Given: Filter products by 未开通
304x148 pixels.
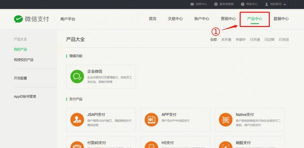Looking at the screenshot, I should pos(226,39).
